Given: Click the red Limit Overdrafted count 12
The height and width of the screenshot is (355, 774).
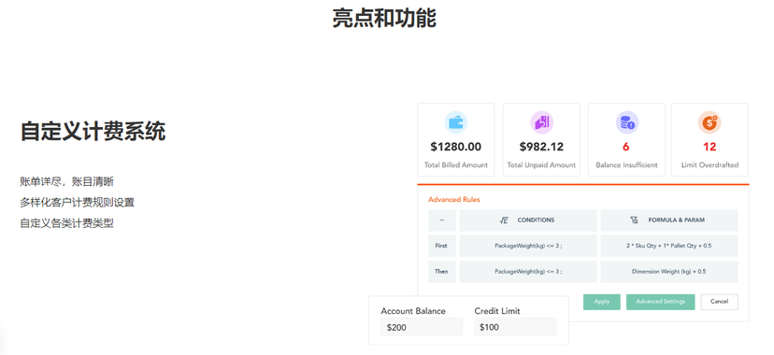Looking at the screenshot, I should pos(709,147).
